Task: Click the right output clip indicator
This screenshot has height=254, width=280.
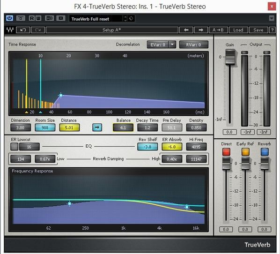Action: 267,52
